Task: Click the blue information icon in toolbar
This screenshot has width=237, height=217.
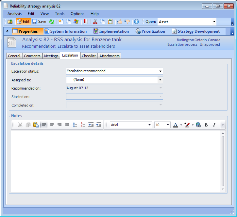Action: coord(137,22)
